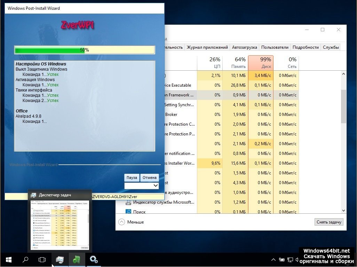
Task: Click the Снять задачу button
Action: point(329,222)
